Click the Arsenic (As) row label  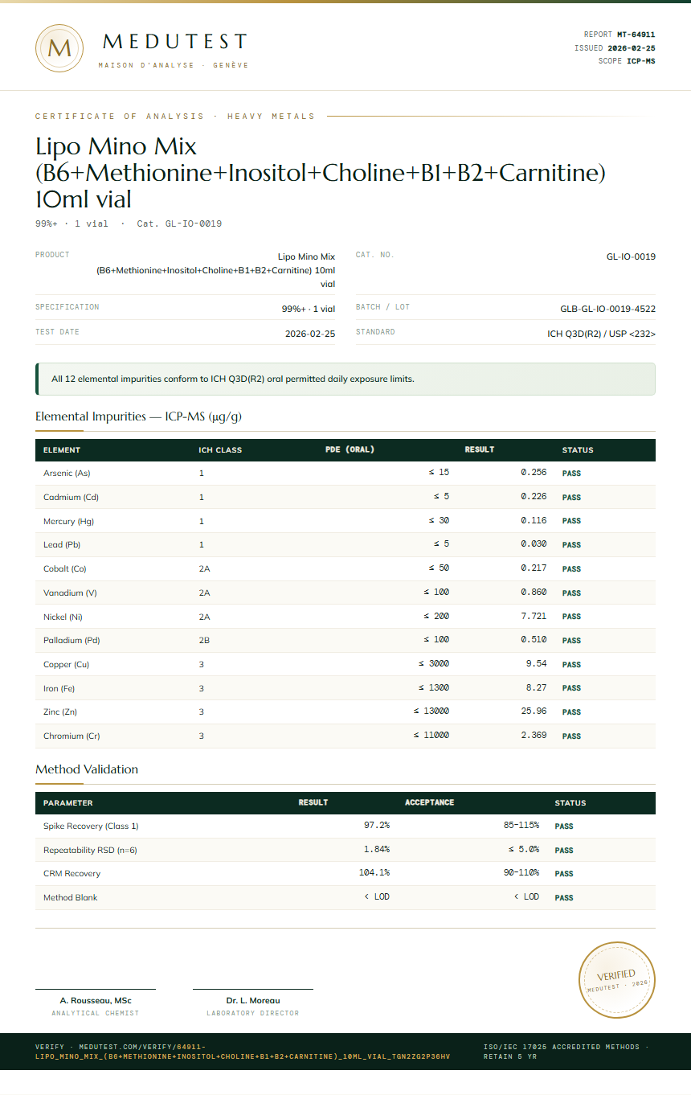[x=65, y=474]
